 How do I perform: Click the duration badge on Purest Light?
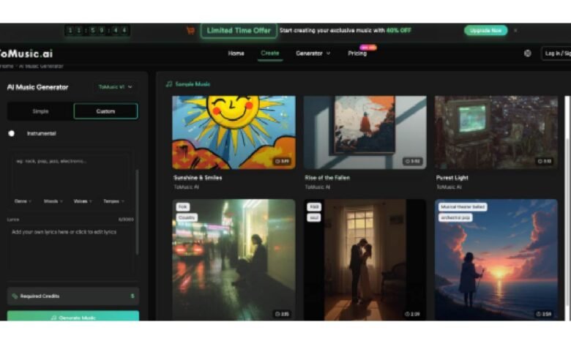pyautogui.click(x=544, y=161)
